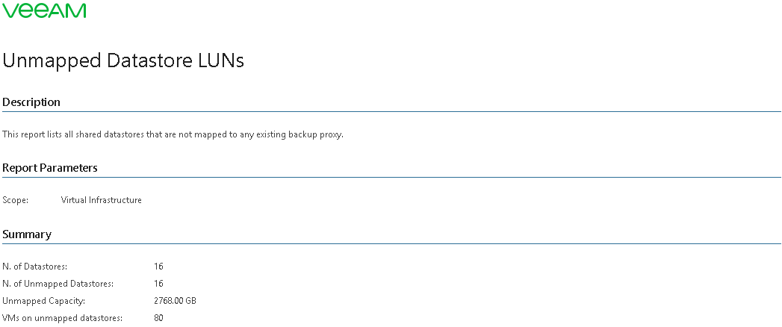Select the Description section heading

31,102
